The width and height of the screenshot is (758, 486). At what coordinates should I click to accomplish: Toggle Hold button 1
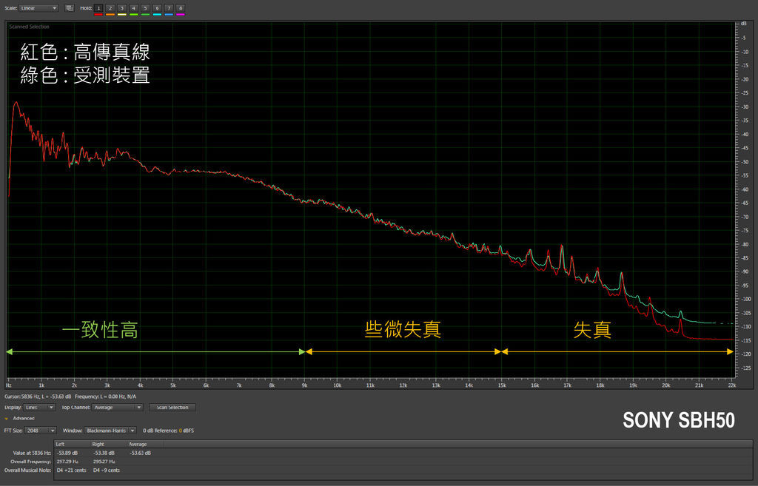[x=98, y=7]
